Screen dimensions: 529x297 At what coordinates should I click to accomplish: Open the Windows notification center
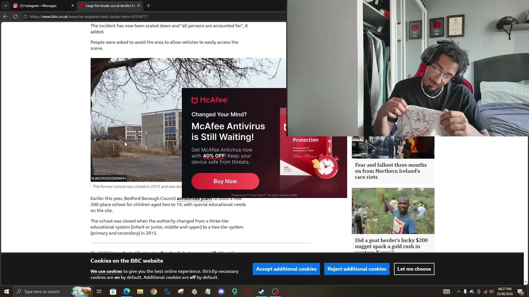(x=520, y=292)
